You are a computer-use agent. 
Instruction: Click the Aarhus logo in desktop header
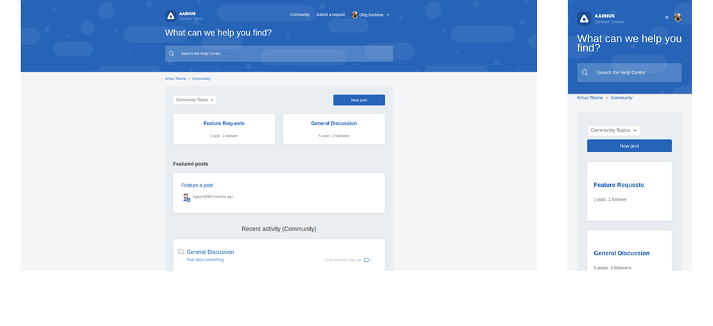(170, 16)
